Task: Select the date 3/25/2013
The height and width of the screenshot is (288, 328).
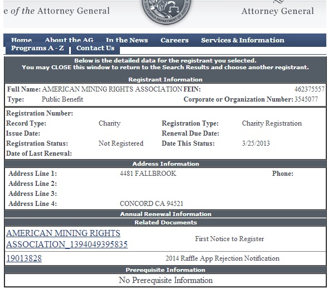Action: click(x=256, y=143)
